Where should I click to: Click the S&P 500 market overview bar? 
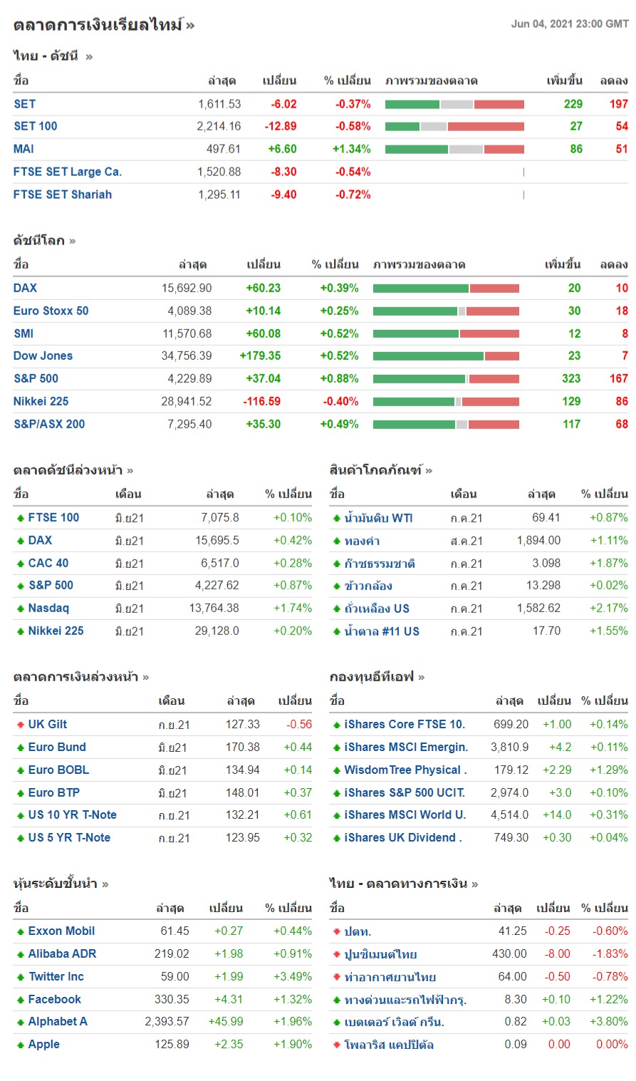[446, 378]
